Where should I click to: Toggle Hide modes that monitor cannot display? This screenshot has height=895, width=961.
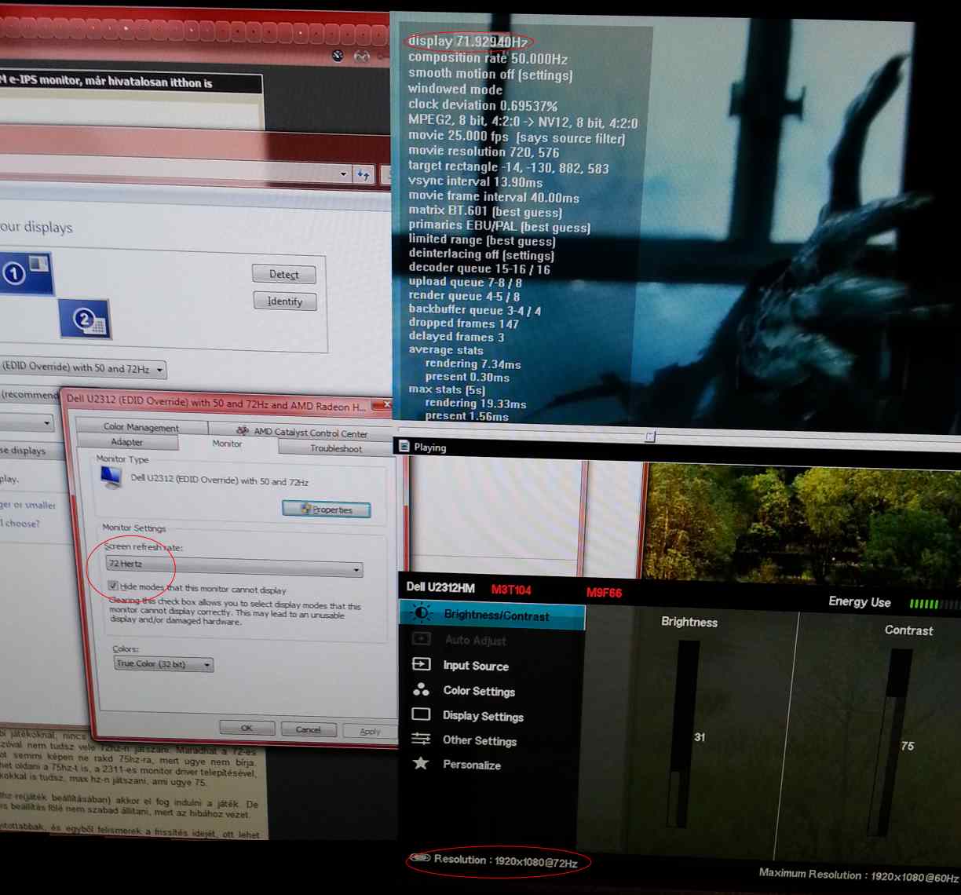(113, 586)
